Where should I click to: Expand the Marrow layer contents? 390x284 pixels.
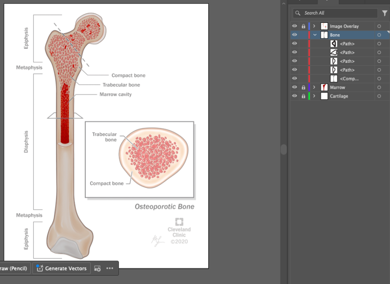pos(314,88)
